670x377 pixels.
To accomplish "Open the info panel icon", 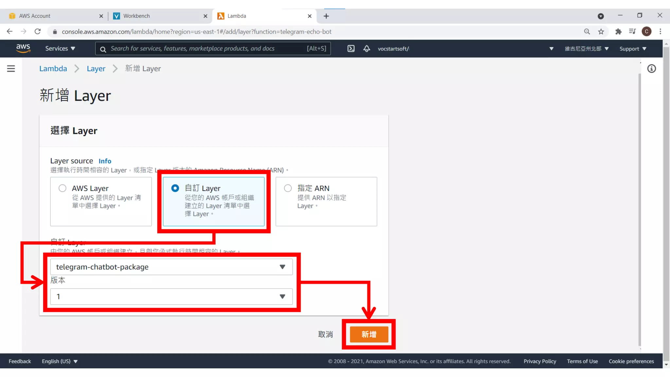I will click(651, 69).
